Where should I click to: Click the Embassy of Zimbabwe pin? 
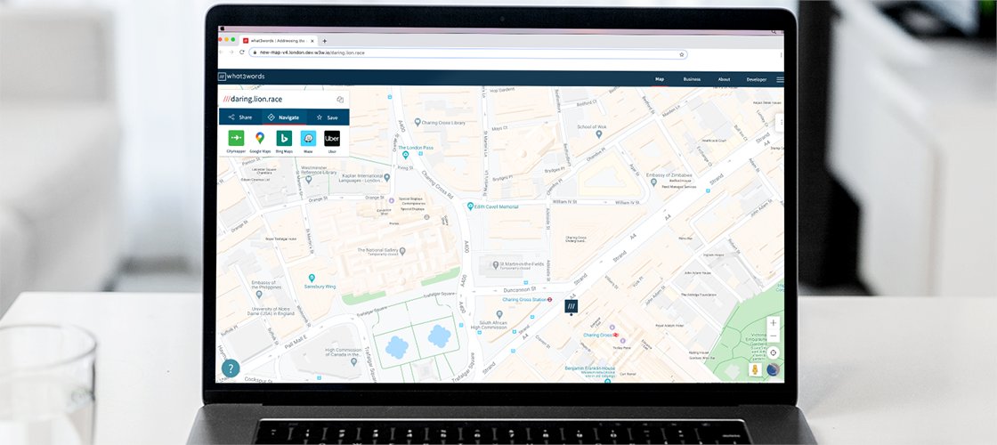[x=653, y=183]
